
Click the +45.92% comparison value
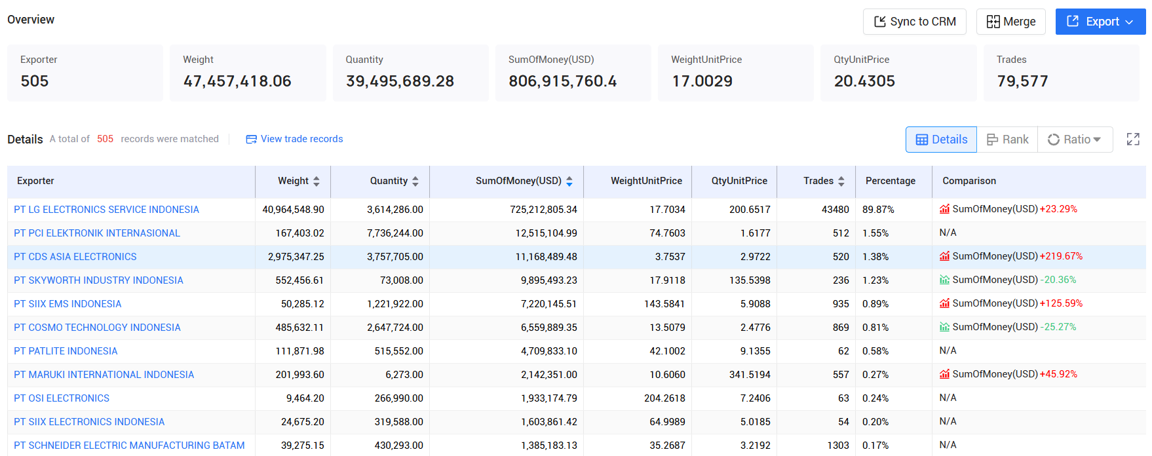click(1058, 374)
